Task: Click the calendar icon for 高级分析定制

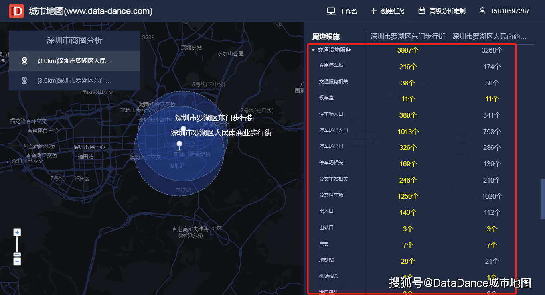Action: click(x=422, y=11)
